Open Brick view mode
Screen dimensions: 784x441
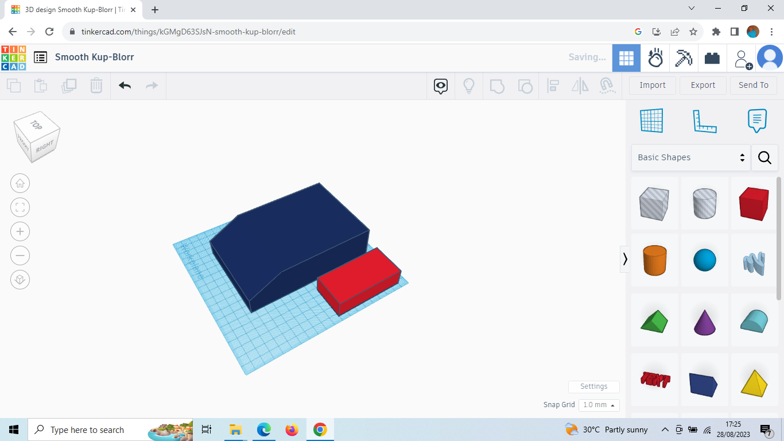click(x=712, y=57)
